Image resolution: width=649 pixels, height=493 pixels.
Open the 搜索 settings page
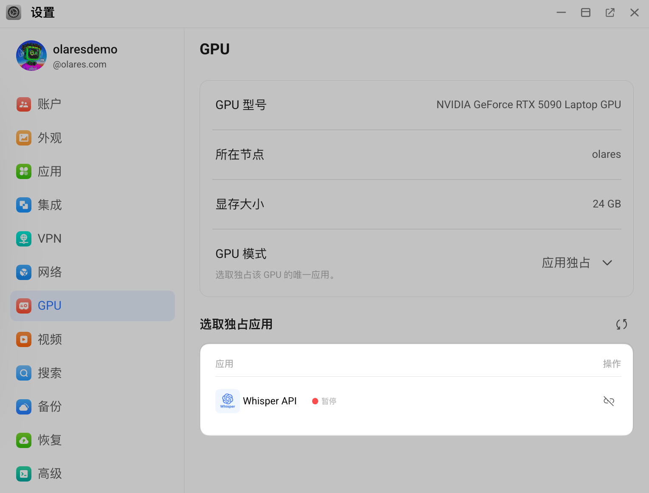tap(50, 373)
